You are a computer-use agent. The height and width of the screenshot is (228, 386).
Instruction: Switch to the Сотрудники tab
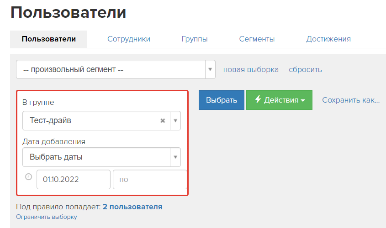pyautogui.click(x=129, y=39)
